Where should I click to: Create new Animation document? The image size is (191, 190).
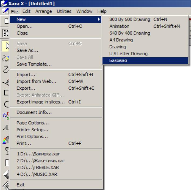(x=145, y=26)
